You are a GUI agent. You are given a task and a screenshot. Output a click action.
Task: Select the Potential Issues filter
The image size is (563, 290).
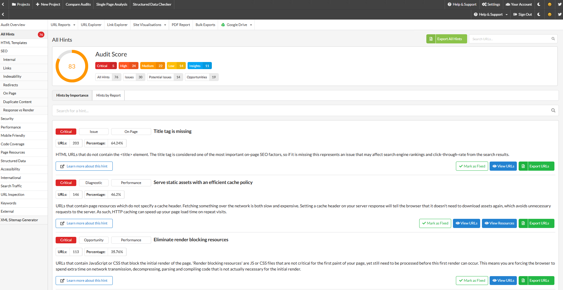[x=165, y=77]
